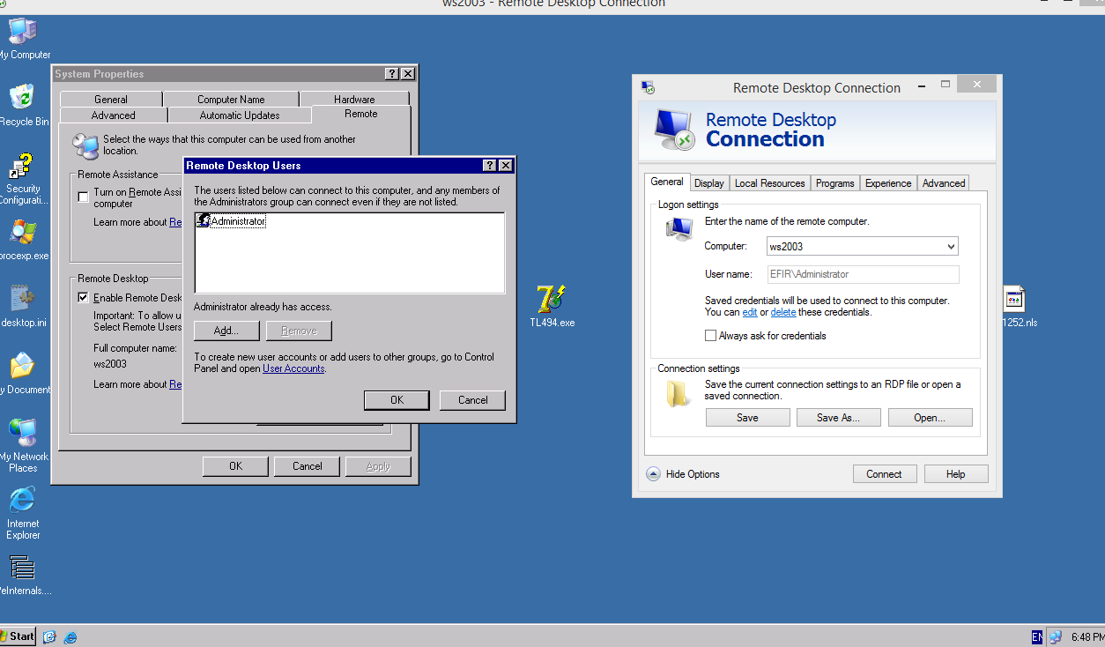Click network connection tray icon
Viewport: 1105px width, 647px height.
[1056, 636]
